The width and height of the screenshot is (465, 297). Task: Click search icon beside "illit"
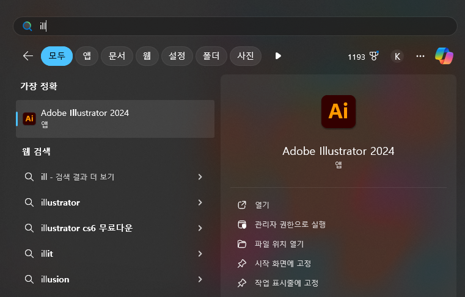(29, 254)
